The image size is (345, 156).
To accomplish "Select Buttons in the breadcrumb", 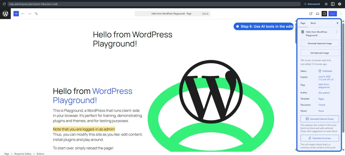I will click(x=41, y=154).
